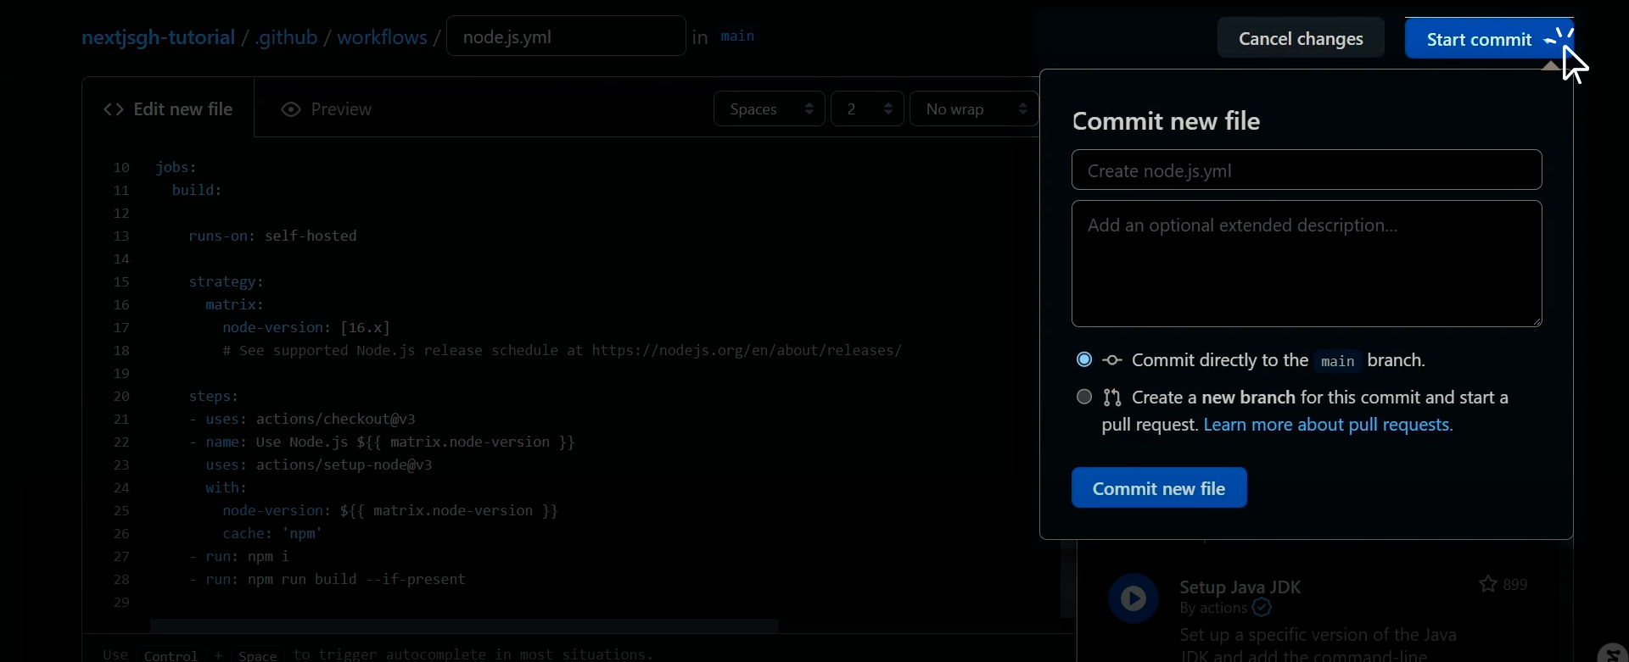1629x662 pixels.
Task: Click the horizontal scrollbar of the editor
Action: pos(464,626)
